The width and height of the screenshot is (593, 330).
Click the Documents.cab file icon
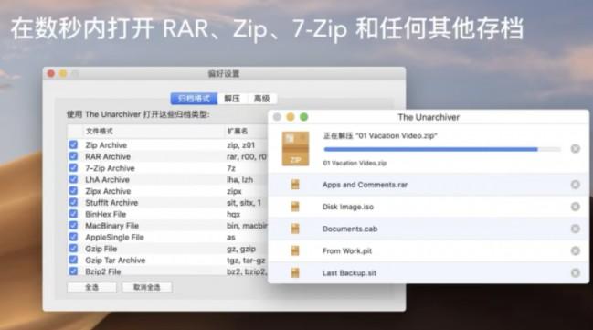[295, 229]
